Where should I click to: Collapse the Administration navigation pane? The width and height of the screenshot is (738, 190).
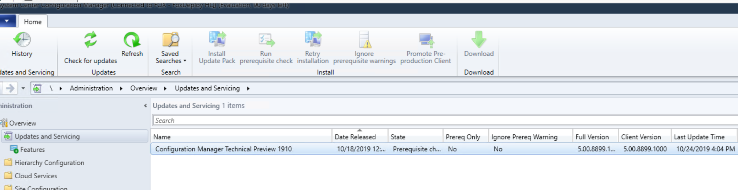pyautogui.click(x=145, y=106)
